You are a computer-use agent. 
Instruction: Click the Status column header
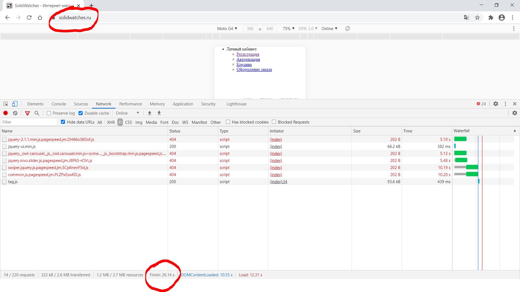coord(193,131)
